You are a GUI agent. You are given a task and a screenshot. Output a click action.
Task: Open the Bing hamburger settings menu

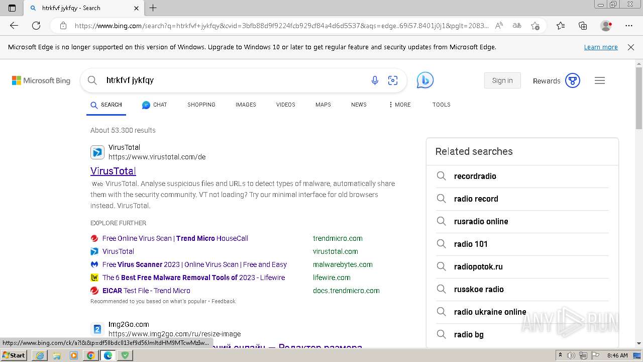click(x=600, y=80)
